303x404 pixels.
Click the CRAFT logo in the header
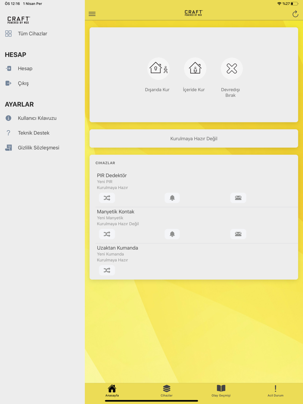tap(193, 13)
